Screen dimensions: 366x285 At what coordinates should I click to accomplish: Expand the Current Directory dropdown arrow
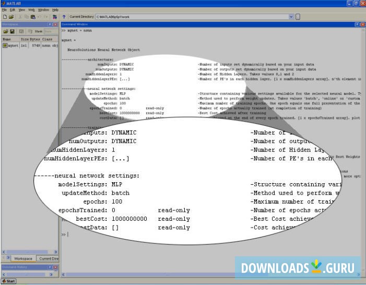pos(291,17)
